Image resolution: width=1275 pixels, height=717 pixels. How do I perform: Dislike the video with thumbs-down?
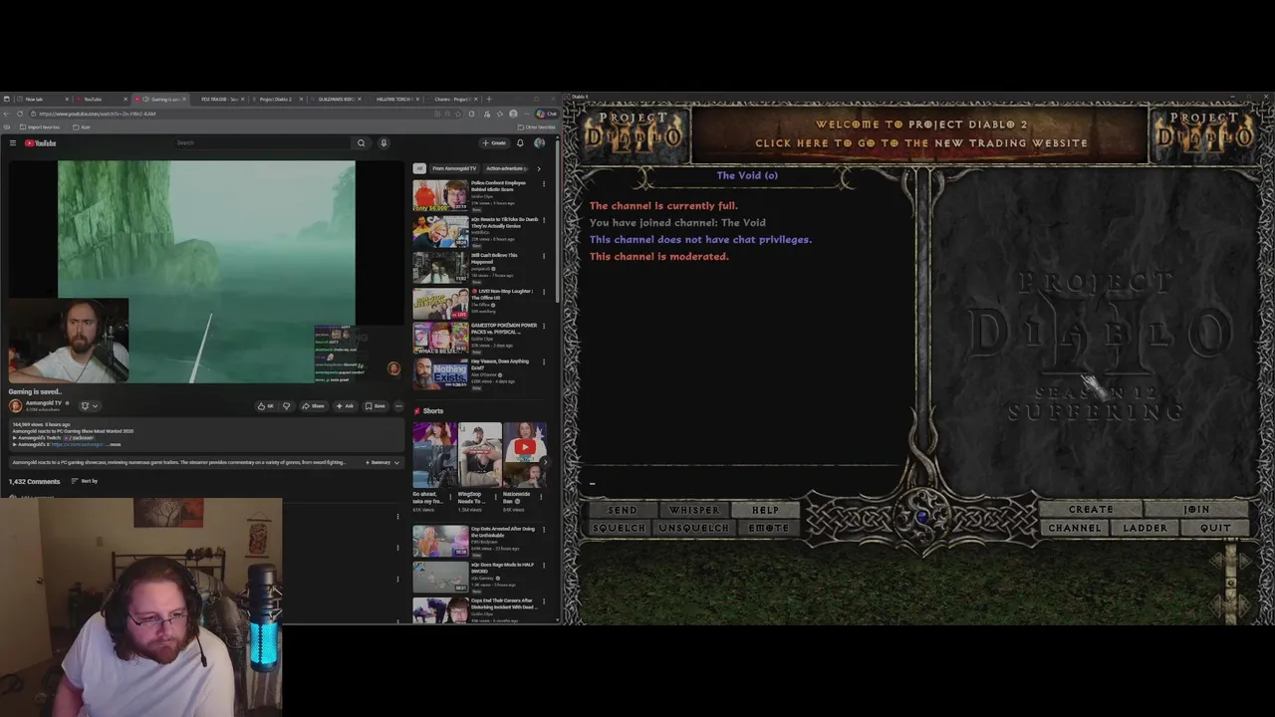287,406
